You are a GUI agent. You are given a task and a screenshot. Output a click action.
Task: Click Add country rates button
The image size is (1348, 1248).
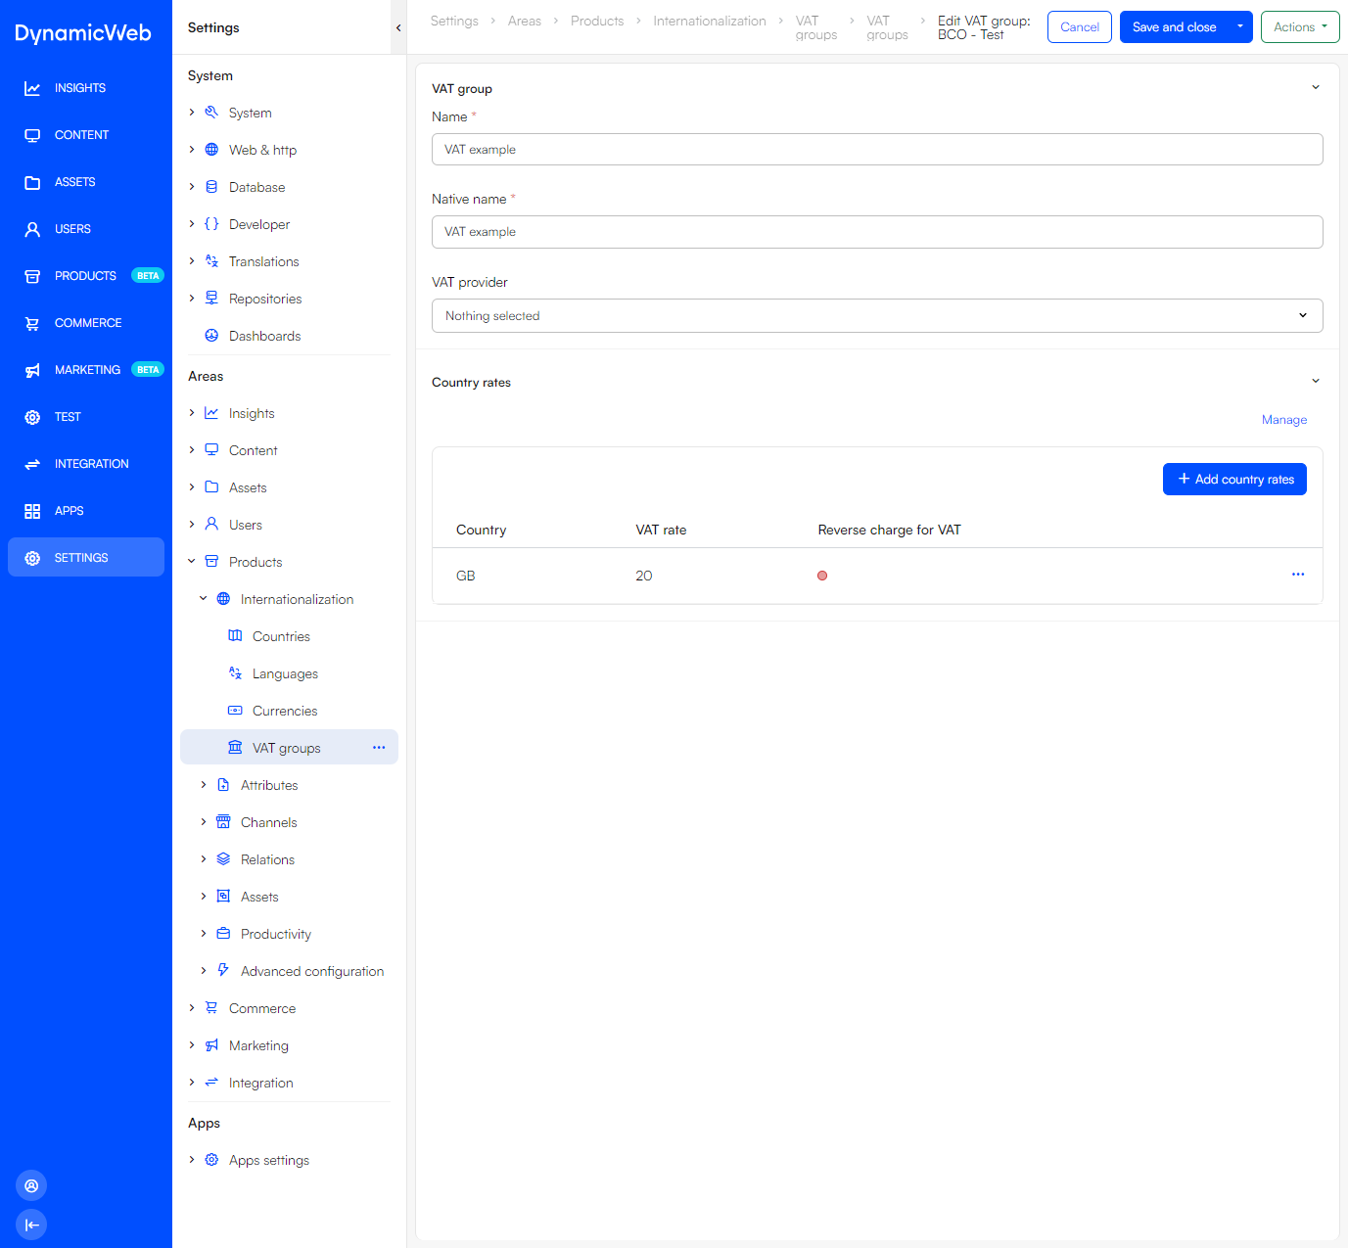[1234, 479]
